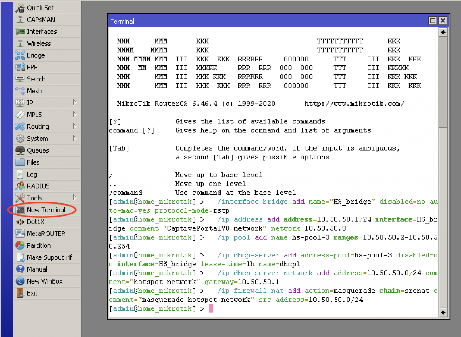This screenshot has height=337, width=461.
Task: Expand the Tools submenu arrow
Action: [74, 198]
